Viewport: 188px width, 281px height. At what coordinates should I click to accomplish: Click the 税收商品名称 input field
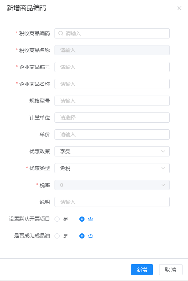click(x=112, y=50)
